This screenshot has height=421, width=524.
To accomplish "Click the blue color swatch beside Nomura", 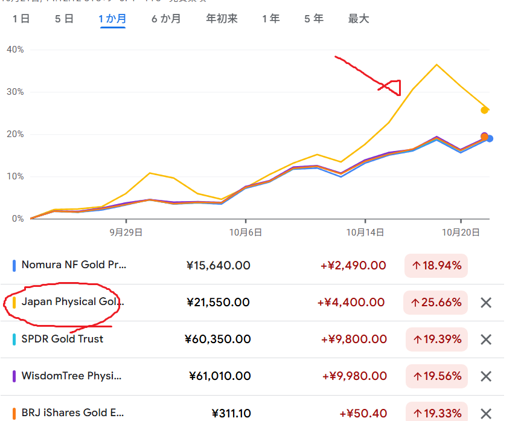I will [x=14, y=265].
